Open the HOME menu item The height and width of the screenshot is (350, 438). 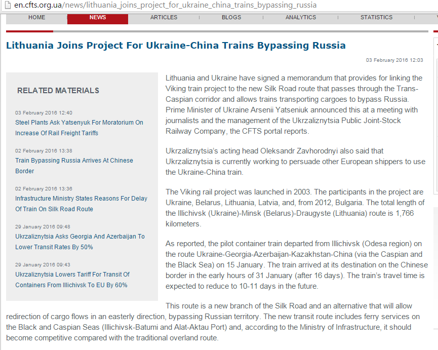click(x=36, y=17)
